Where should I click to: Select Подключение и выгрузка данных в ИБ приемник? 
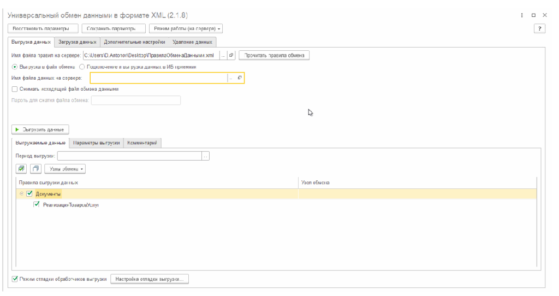point(82,67)
